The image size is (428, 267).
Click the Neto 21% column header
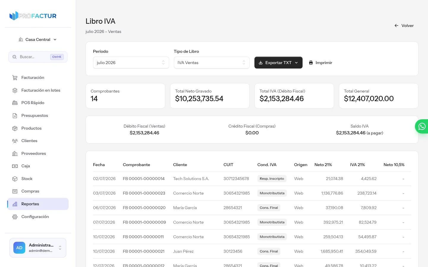point(323,165)
